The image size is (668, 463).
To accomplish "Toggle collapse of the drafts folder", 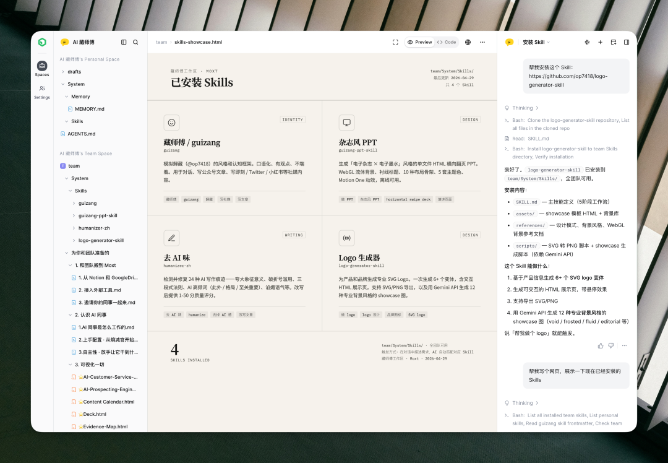I will (64, 72).
